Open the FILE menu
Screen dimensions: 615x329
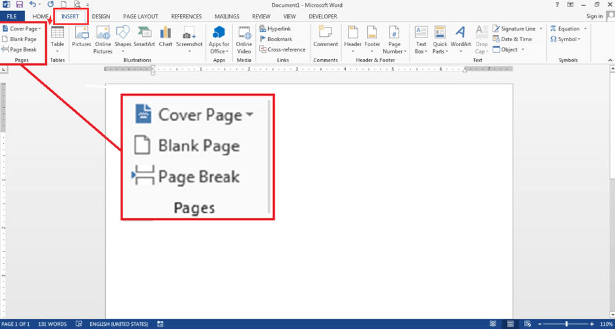pyautogui.click(x=12, y=17)
